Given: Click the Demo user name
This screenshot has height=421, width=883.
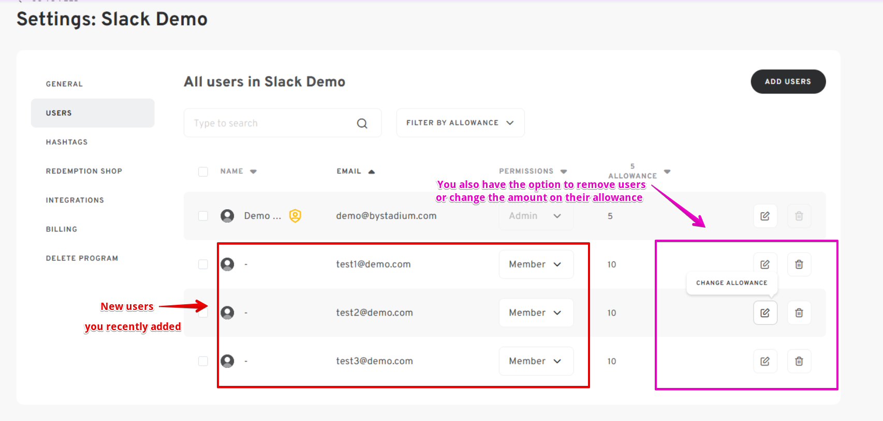Looking at the screenshot, I should tap(262, 216).
